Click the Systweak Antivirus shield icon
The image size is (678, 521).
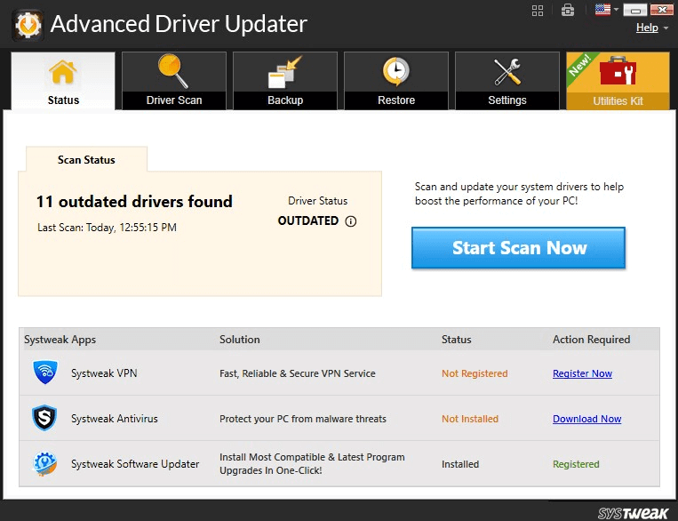45,419
